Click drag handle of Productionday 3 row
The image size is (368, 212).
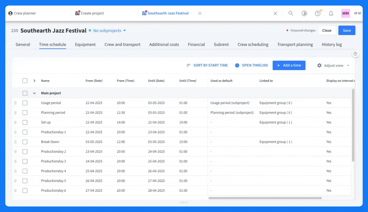click(x=15, y=161)
